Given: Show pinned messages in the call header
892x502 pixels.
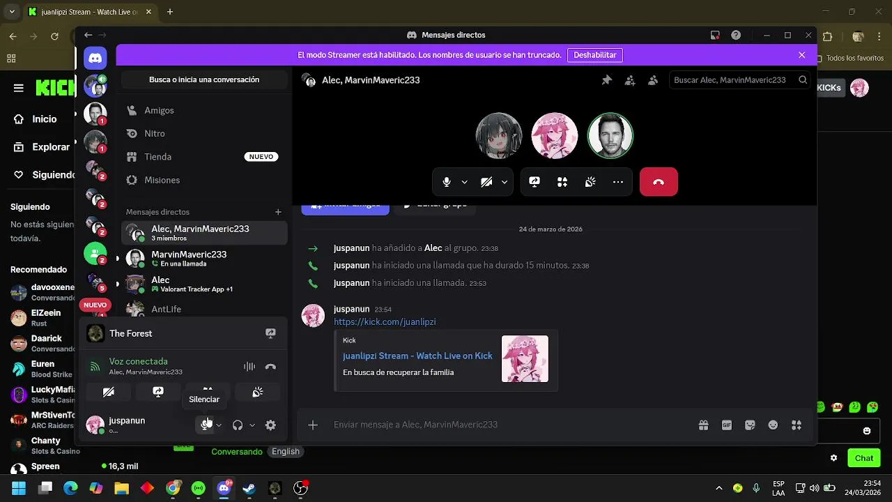Looking at the screenshot, I should pyautogui.click(x=607, y=80).
